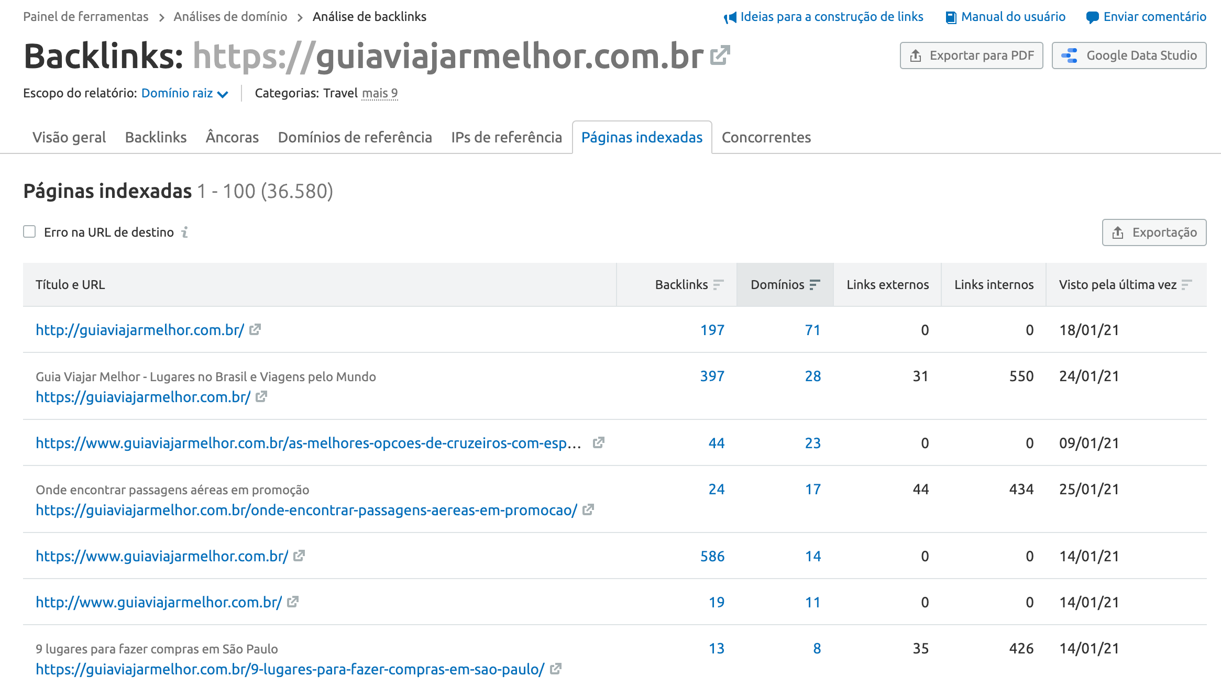Open external icon for compras-em-sao-paulo URL

[556, 669]
